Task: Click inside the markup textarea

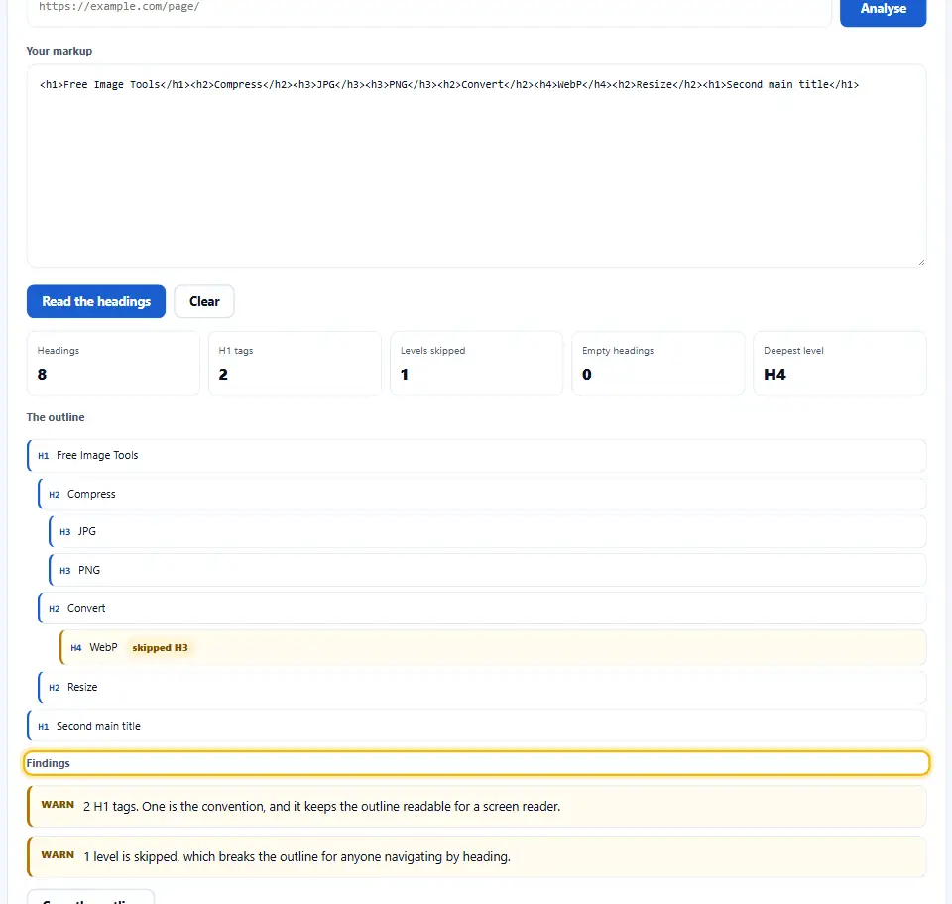Action: [x=477, y=166]
